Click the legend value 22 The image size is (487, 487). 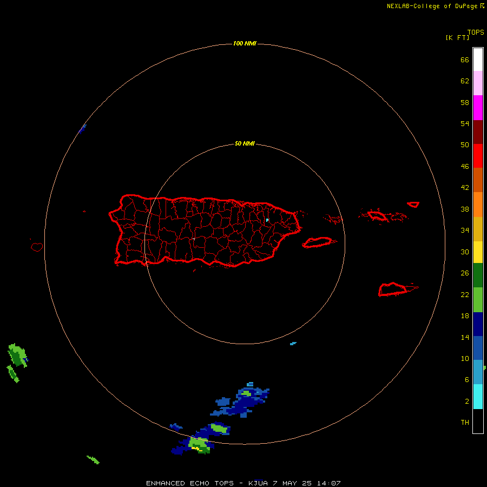tap(465, 294)
